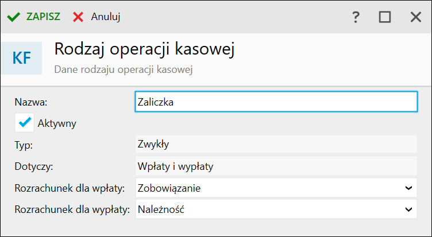The width and height of the screenshot is (432, 237).
Task: Expand the arrow for Rozrachunek dla wypłaty
Action: tap(408, 209)
